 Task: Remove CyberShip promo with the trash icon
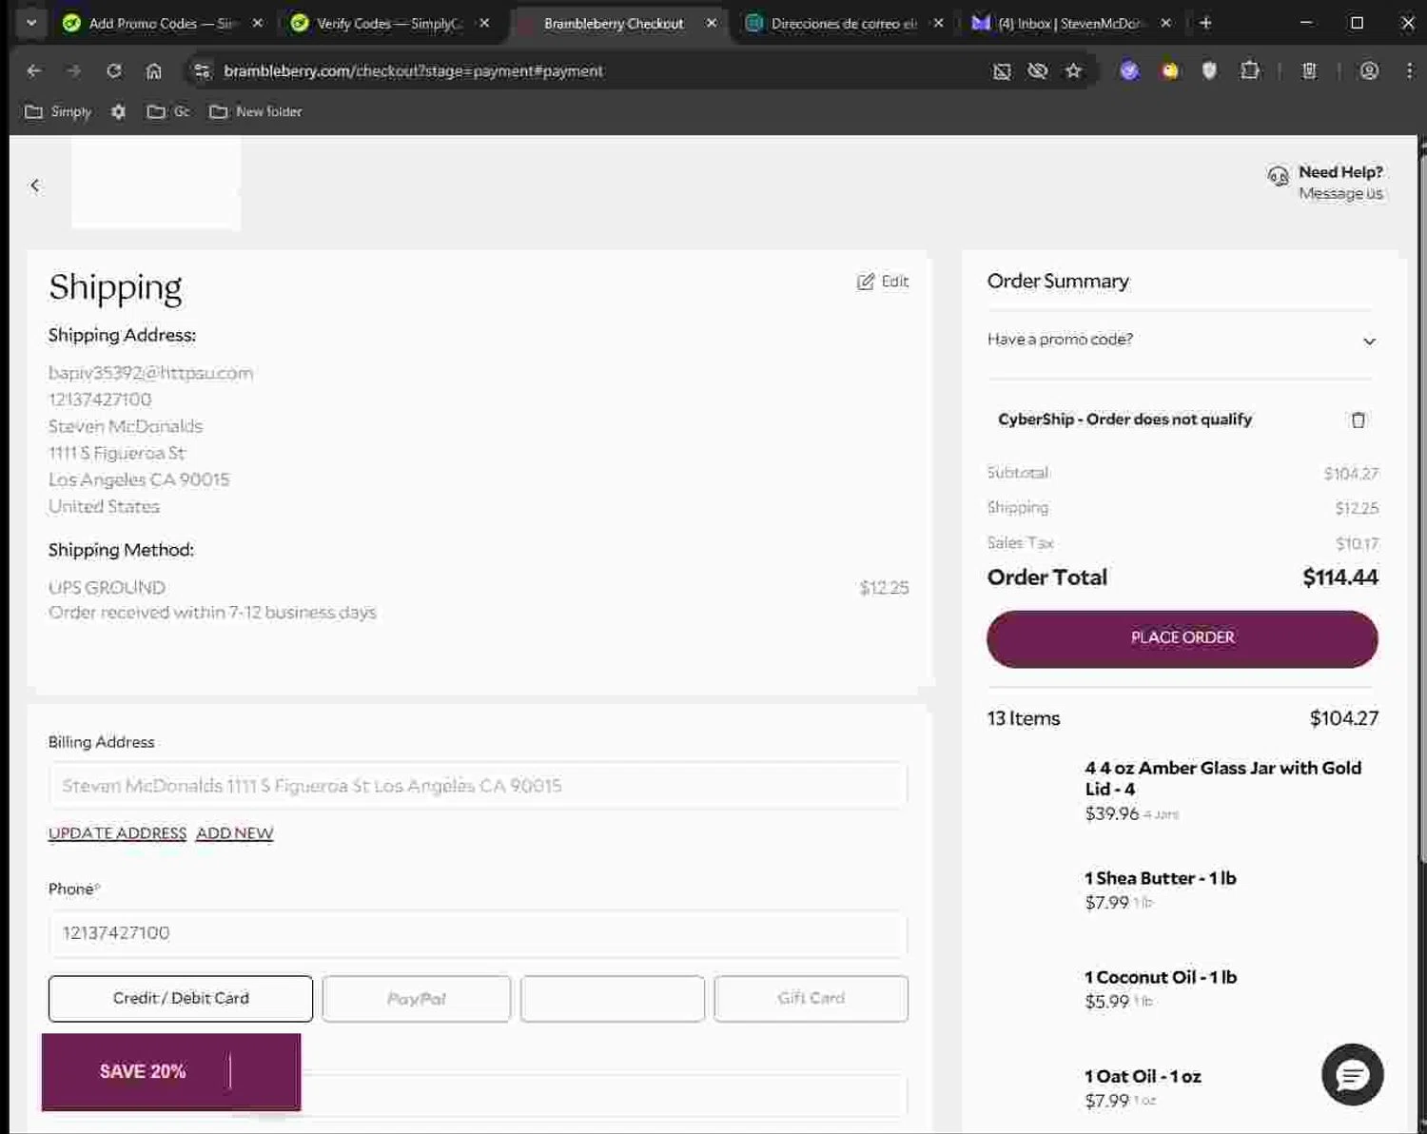point(1359,420)
